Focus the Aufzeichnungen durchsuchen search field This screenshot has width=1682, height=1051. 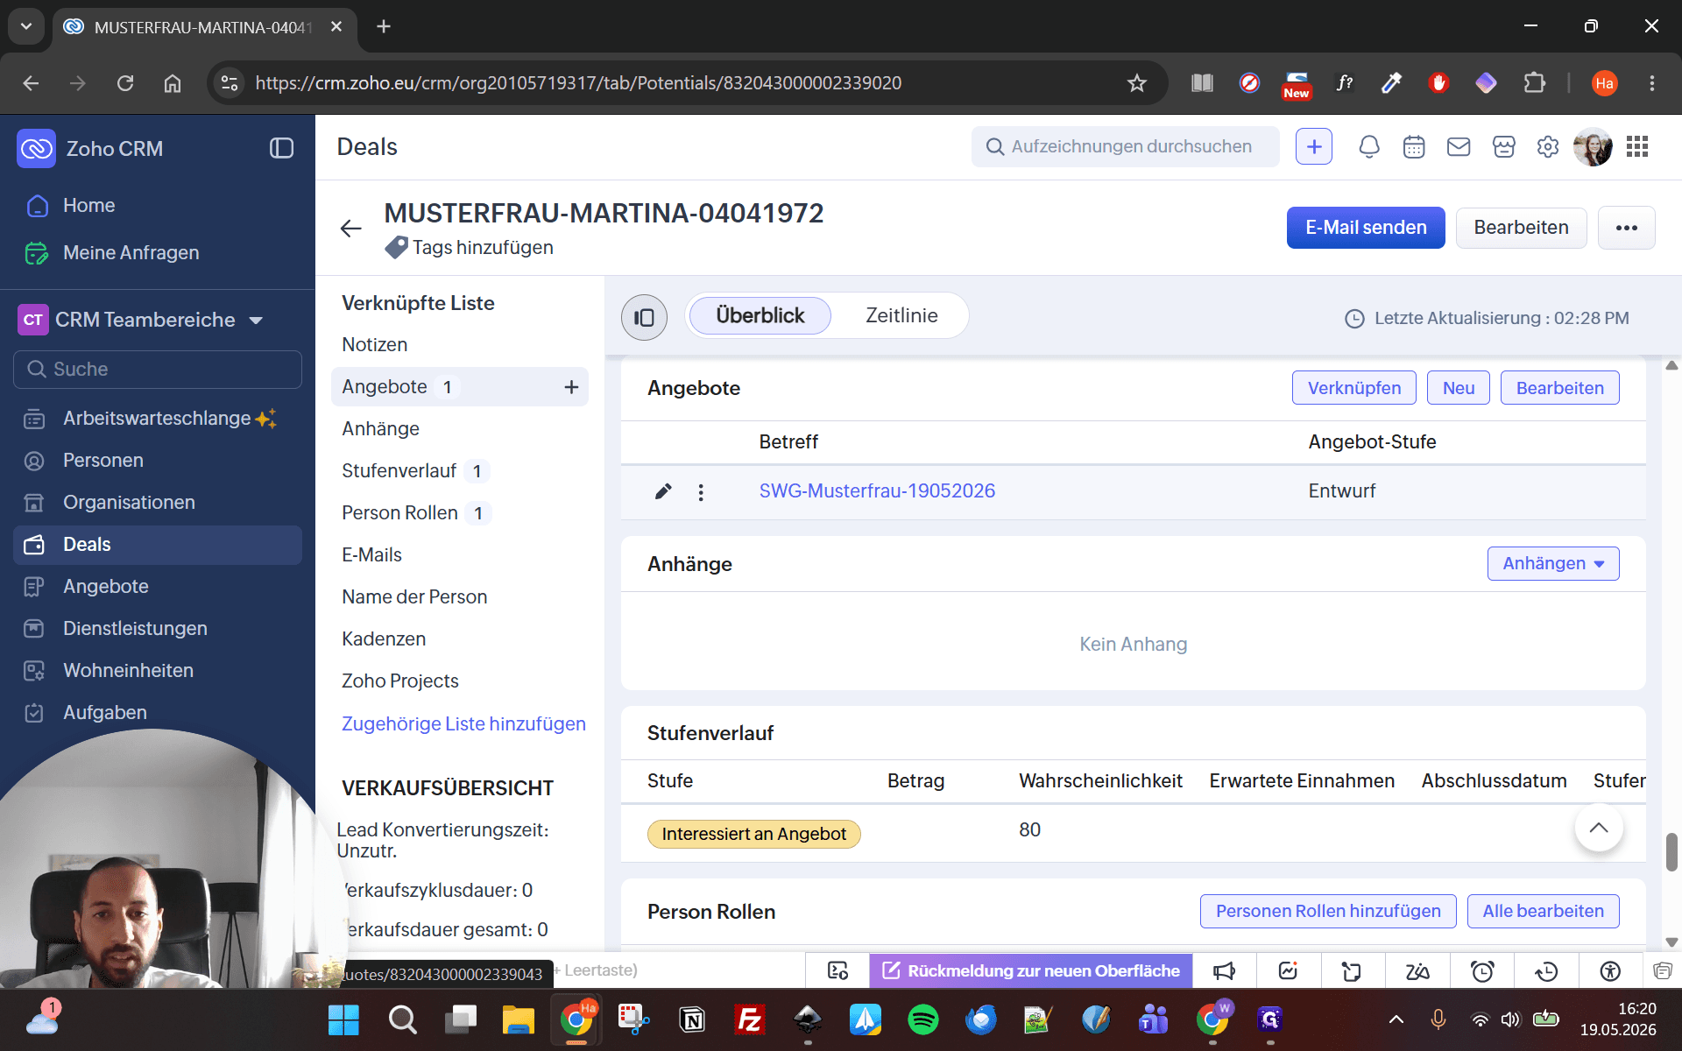(x=1125, y=146)
